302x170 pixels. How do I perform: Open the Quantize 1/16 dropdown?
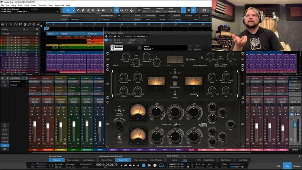click(x=148, y=11)
